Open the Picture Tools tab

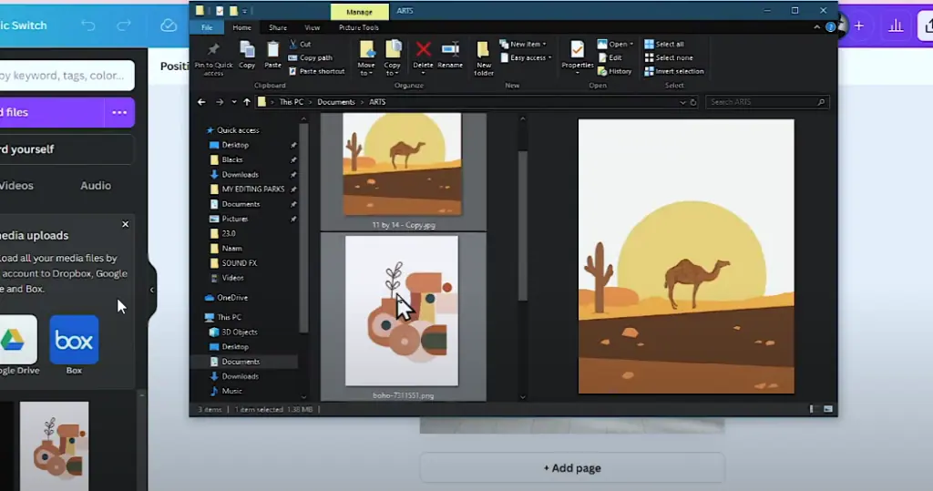pos(358,27)
